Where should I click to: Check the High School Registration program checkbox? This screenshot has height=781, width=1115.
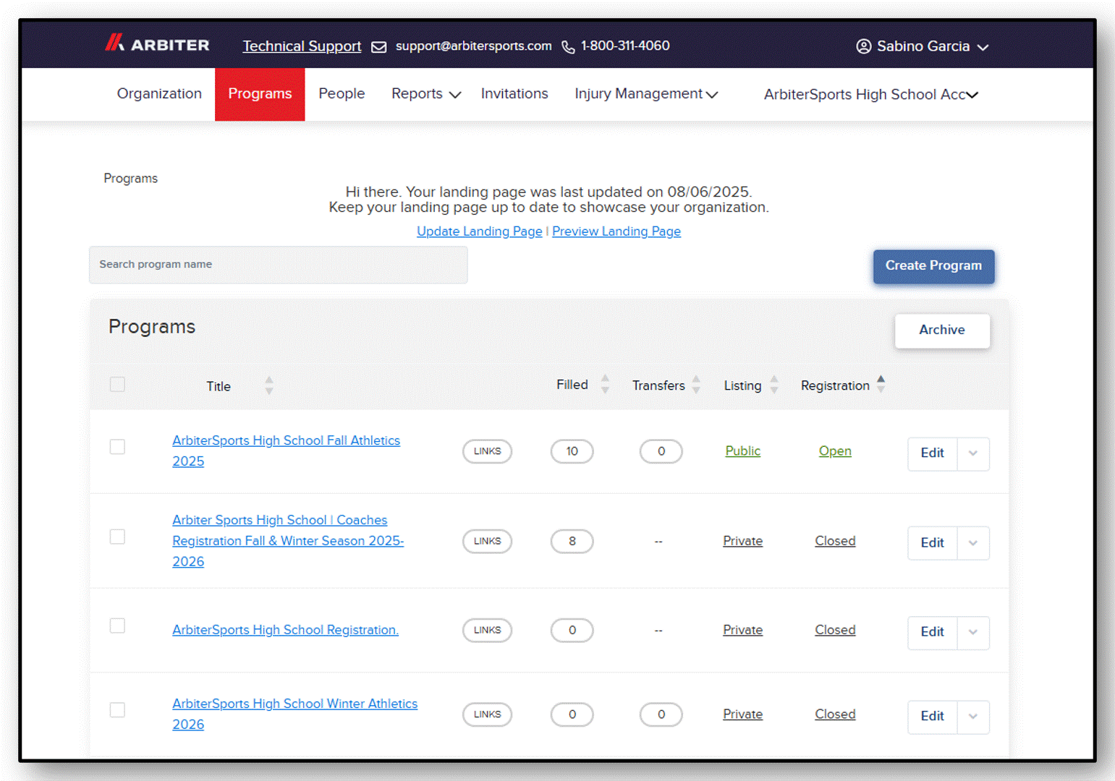click(117, 626)
